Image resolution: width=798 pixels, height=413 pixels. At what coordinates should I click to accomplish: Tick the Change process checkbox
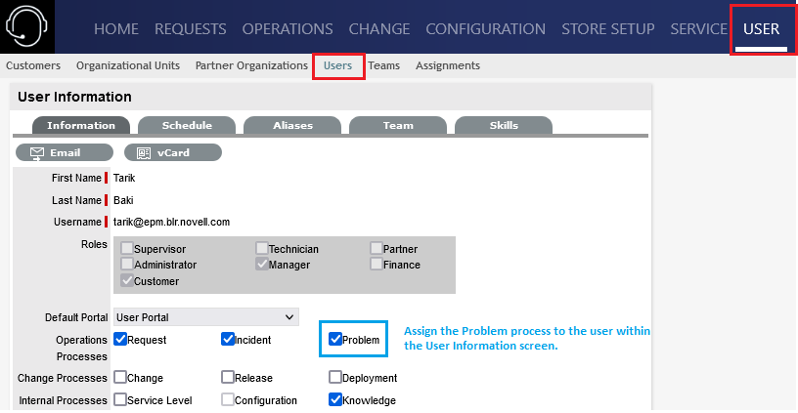click(120, 377)
